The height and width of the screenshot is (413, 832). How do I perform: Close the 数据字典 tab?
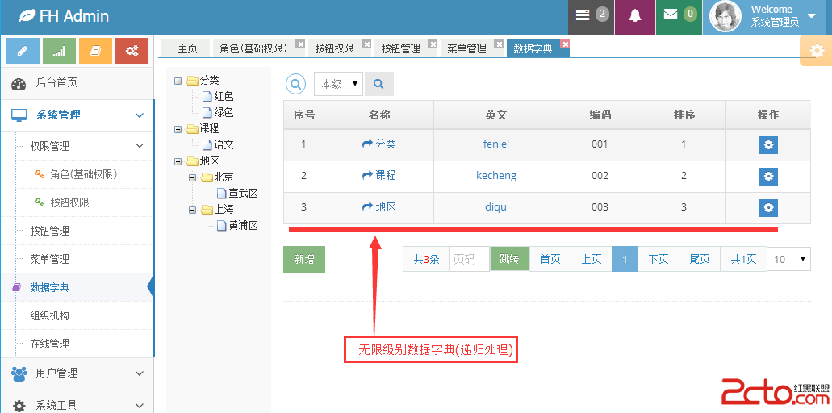pyautogui.click(x=565, y=44)
